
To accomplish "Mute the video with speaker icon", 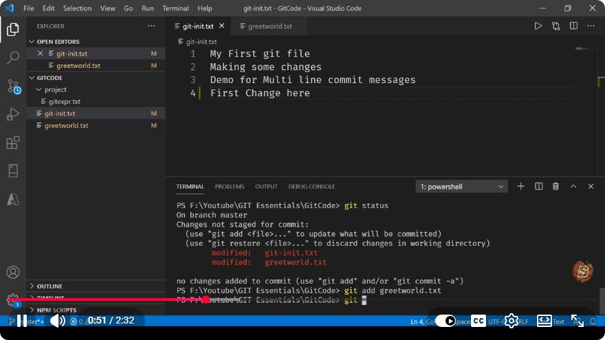I will click(58, 321).
